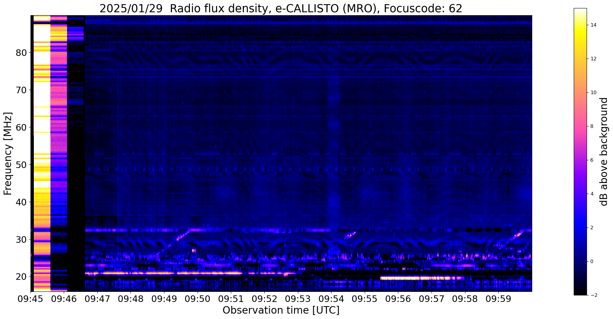Click the 09:47 time tick label
The image size is (613, 319).
(x=97, y=299)
